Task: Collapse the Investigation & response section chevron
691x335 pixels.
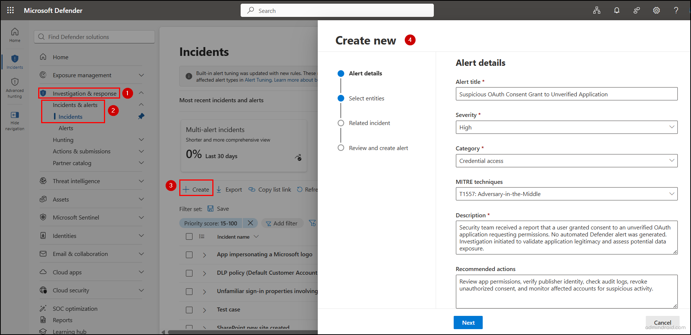Action: coord(141,93)
